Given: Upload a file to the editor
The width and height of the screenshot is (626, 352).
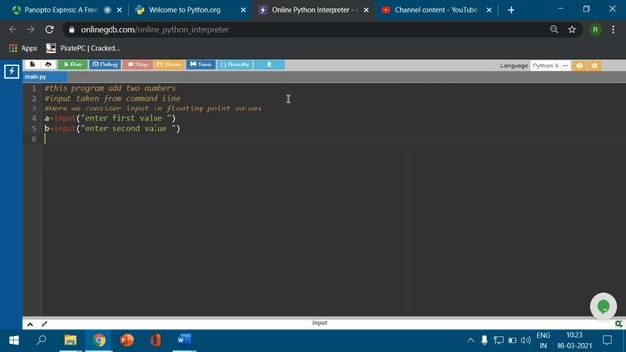Looking at the screenshot, I should [x=48, y=65].
